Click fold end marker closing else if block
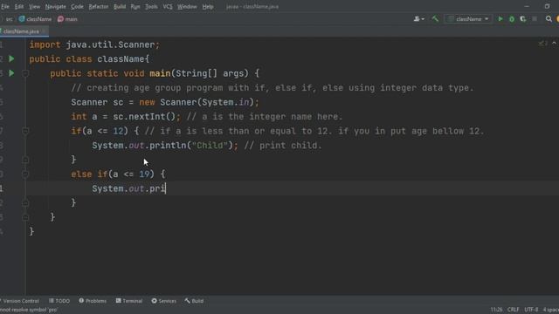The height and width of the screenshot is (314, 559). coord(25,203)
